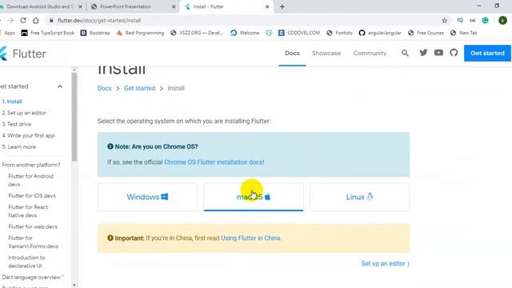This screenshot has height=288, width=512.
Task: Open Flutter for Android devs
Action: [x=30, y=180]
